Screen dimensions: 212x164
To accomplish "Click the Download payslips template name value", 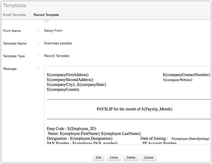I will pos(58,43).
